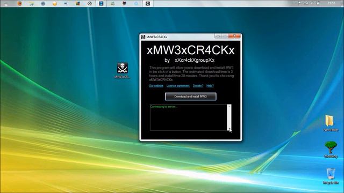Click the black-and-white circular arrow taskbar icon
Screen dimensions: 344x193
click(90, 3)
